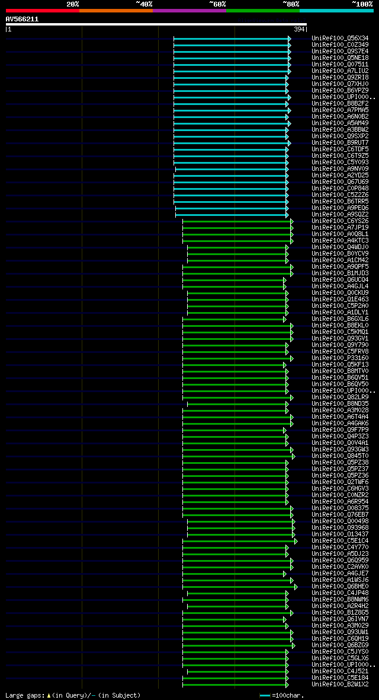This screenshot has height=700, width=379.
Task: Click the end position label 394
Action: click(x=299, y=30)
